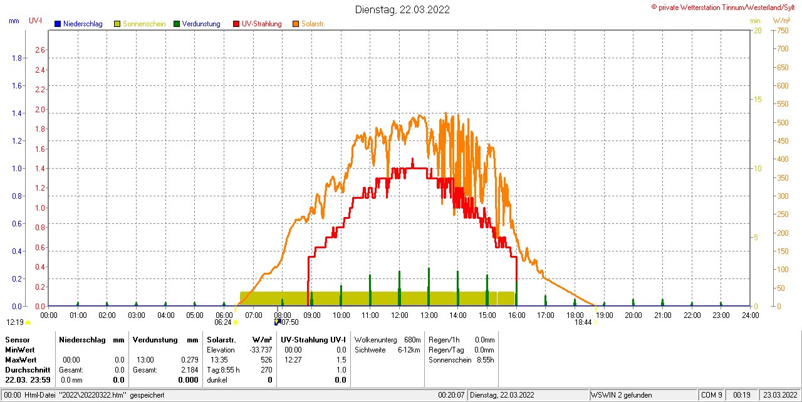Click the sunrise sun icon beside 06:24

pyautogui.click(x=236, y=322)
